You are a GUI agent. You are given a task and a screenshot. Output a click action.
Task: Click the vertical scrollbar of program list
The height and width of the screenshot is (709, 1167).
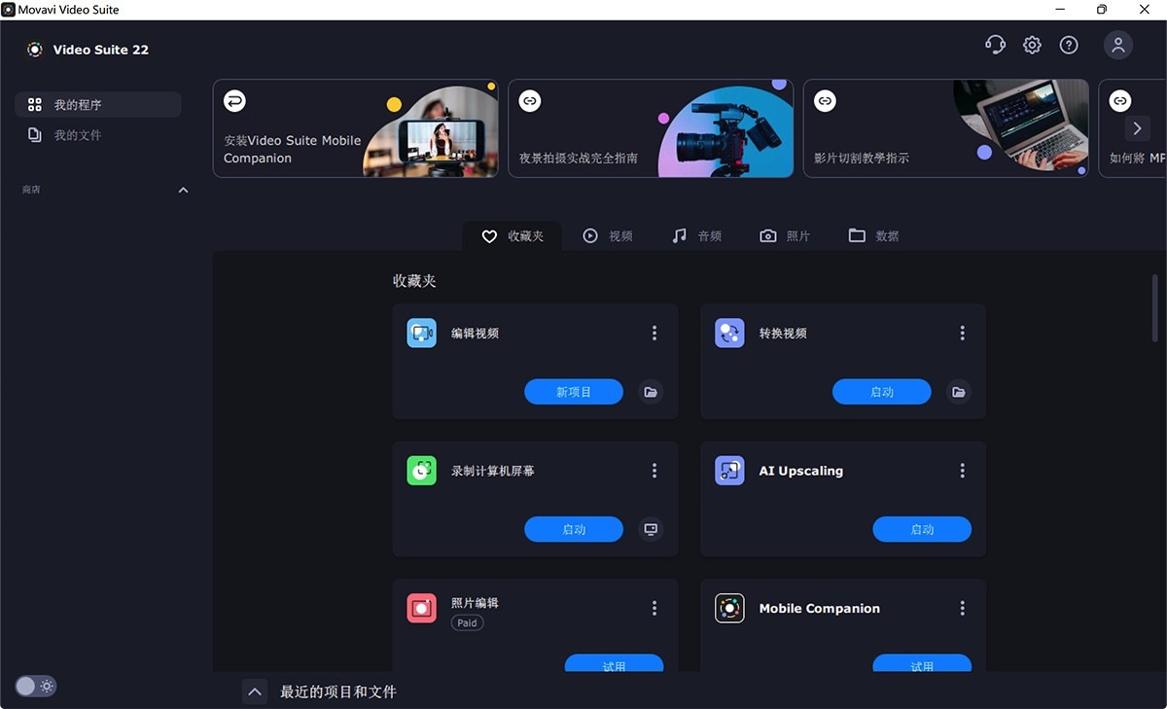tap(1155, 307)
